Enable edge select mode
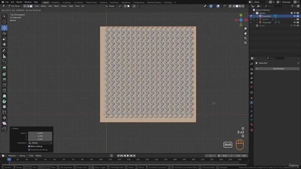 [x=28, y=6]
